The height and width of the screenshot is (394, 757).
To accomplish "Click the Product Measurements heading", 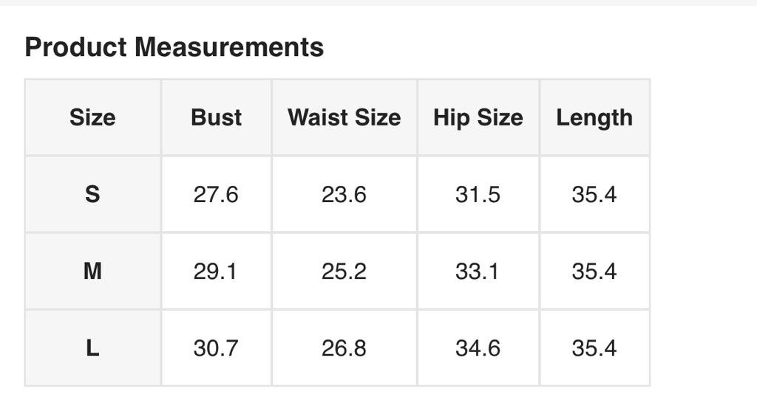I will pos(174,47).
